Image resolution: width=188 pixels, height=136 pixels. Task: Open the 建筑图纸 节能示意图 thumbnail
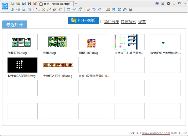[165, 42]
